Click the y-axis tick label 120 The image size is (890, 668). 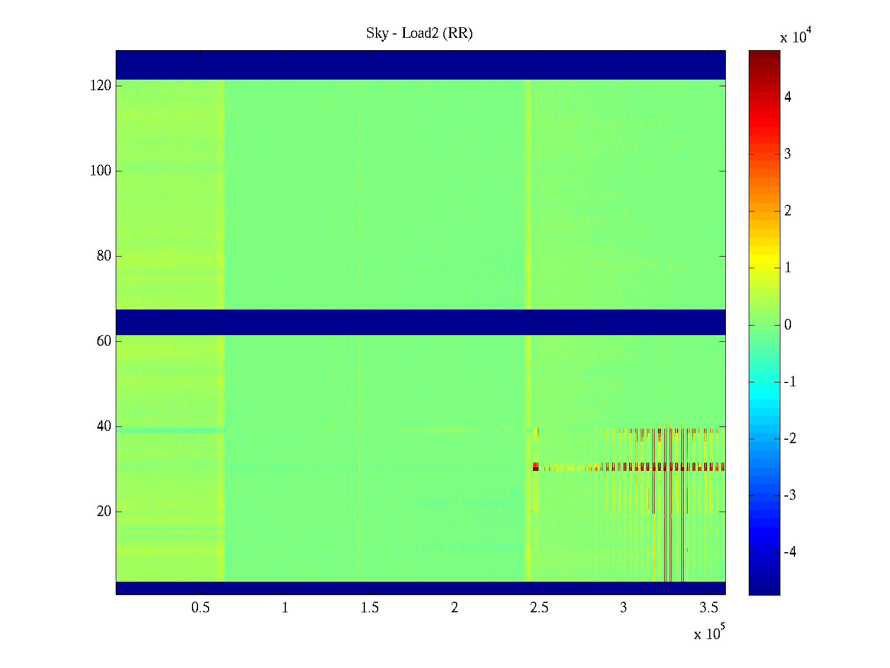(x=101, y=86)
